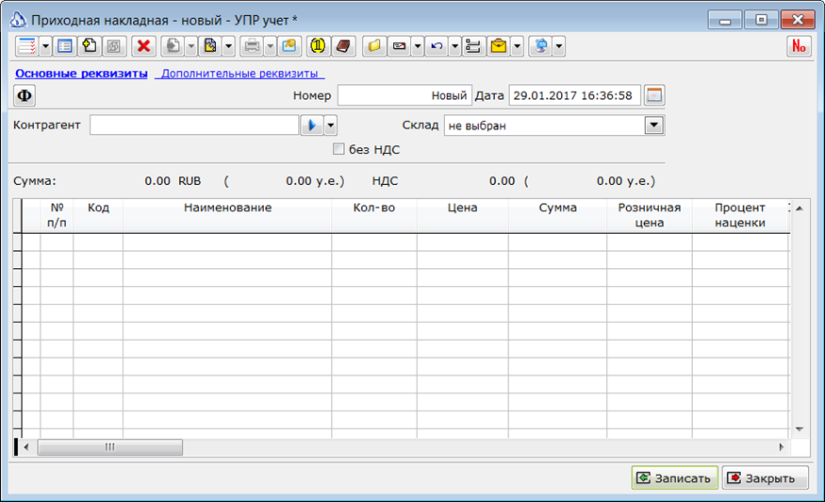
Task: Click the Дата field with 29.01.2017
Action: click(574, 95)
